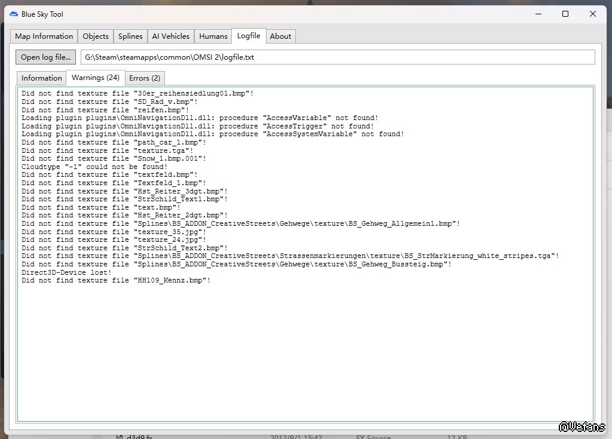Minimize the Blue Sky Tool window

[537, 14]
